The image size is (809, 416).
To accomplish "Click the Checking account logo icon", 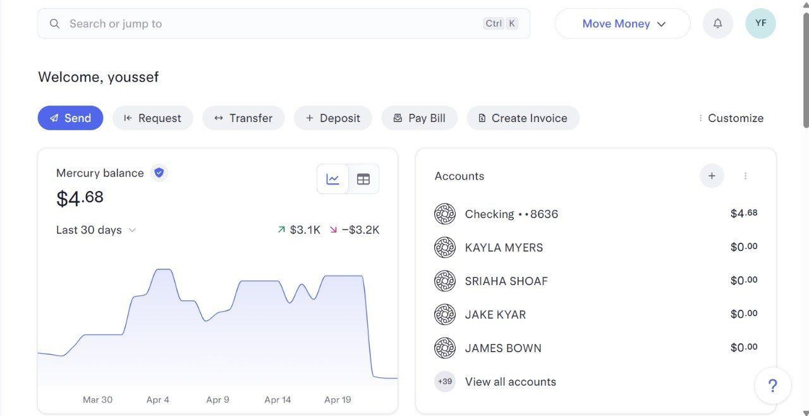I will [x=445, y=214].
